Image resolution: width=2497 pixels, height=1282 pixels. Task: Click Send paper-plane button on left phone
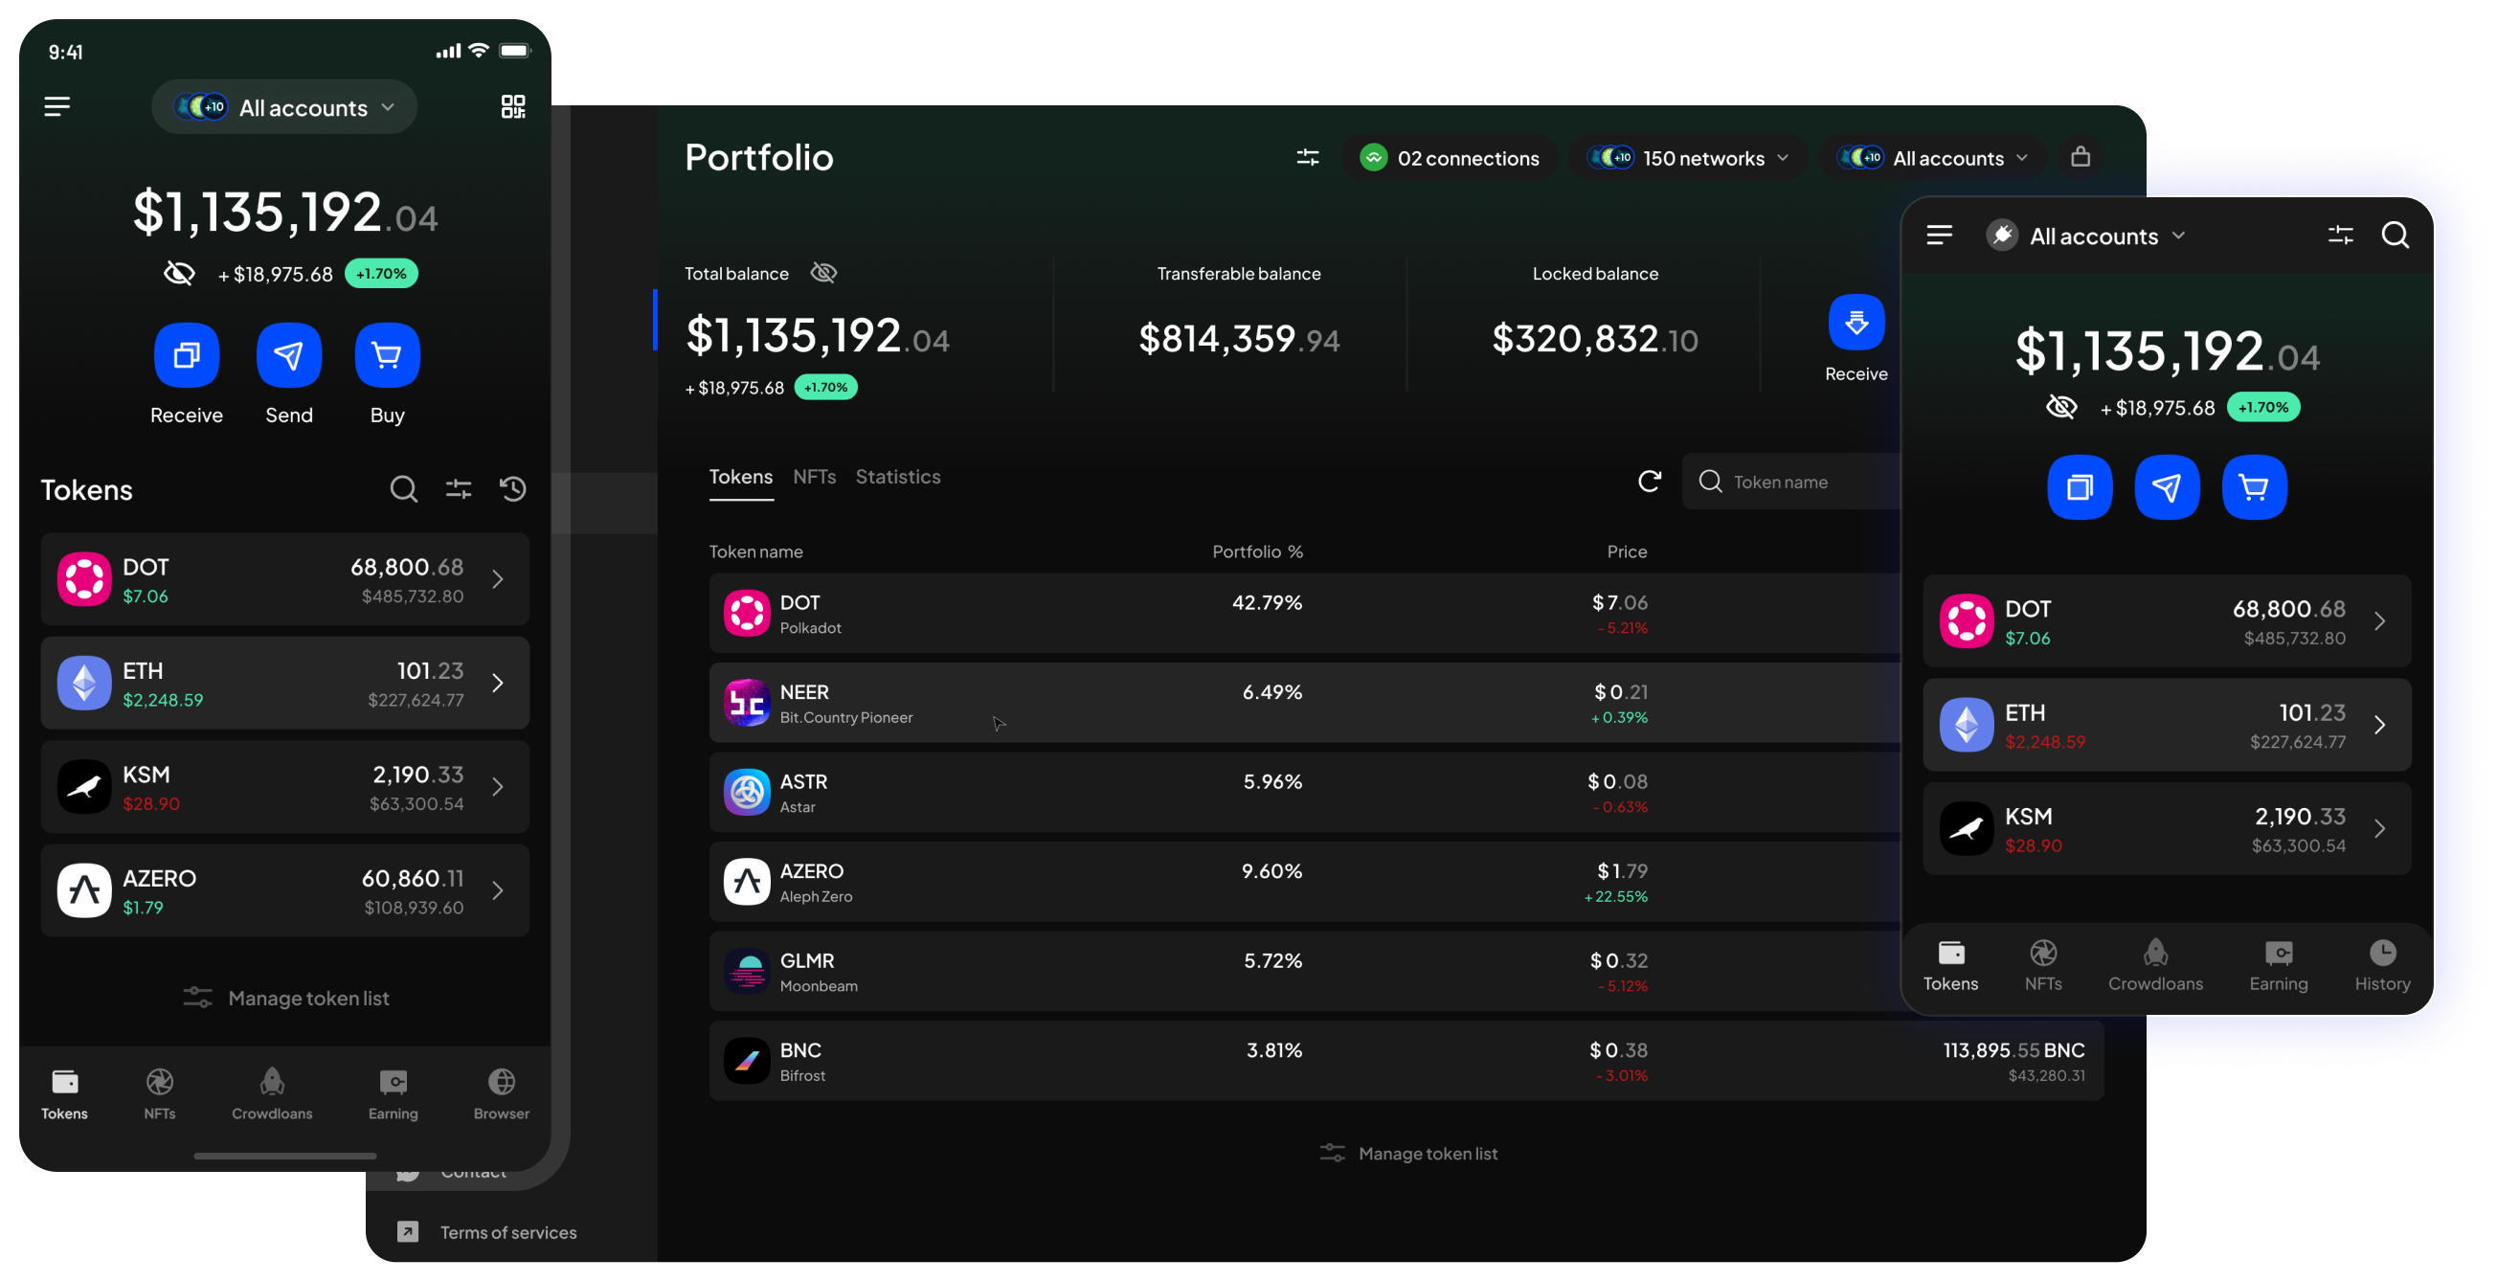pyautogui.click(x=288, y=355)
